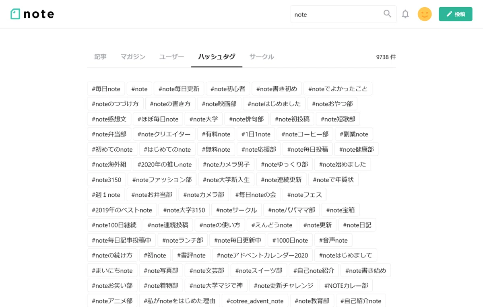This screenshot has width=483, height=307.
Task: Select the #副業note tag
Action: point(354,134)
